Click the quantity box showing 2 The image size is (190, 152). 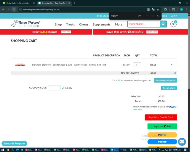click(x=137, y=65)
